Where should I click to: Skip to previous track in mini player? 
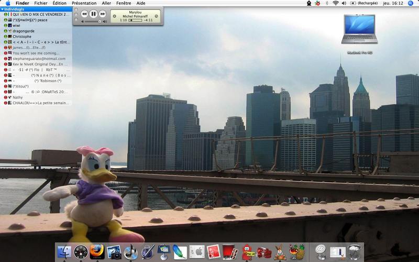84,14
